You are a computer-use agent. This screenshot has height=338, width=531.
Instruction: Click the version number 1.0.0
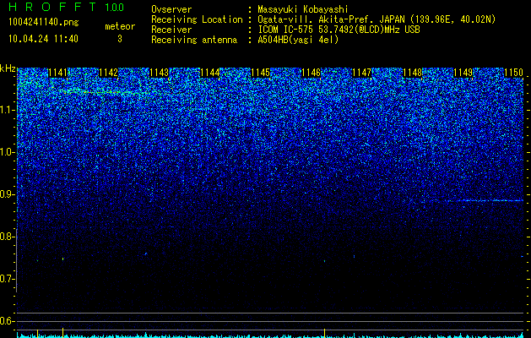coord(115,8)
